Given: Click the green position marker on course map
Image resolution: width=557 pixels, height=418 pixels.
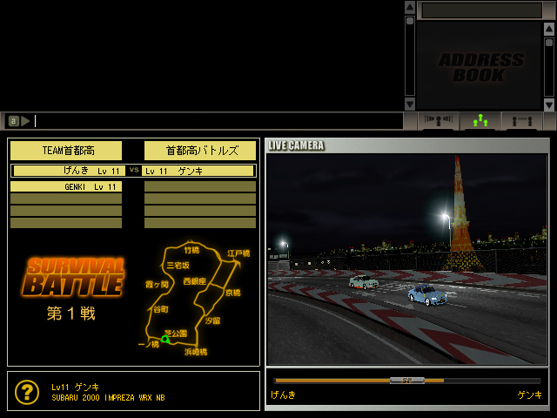Looking at the screenshot, I should (x=164, y=339).
